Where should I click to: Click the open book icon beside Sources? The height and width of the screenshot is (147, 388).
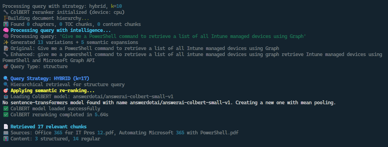[5, 133]
